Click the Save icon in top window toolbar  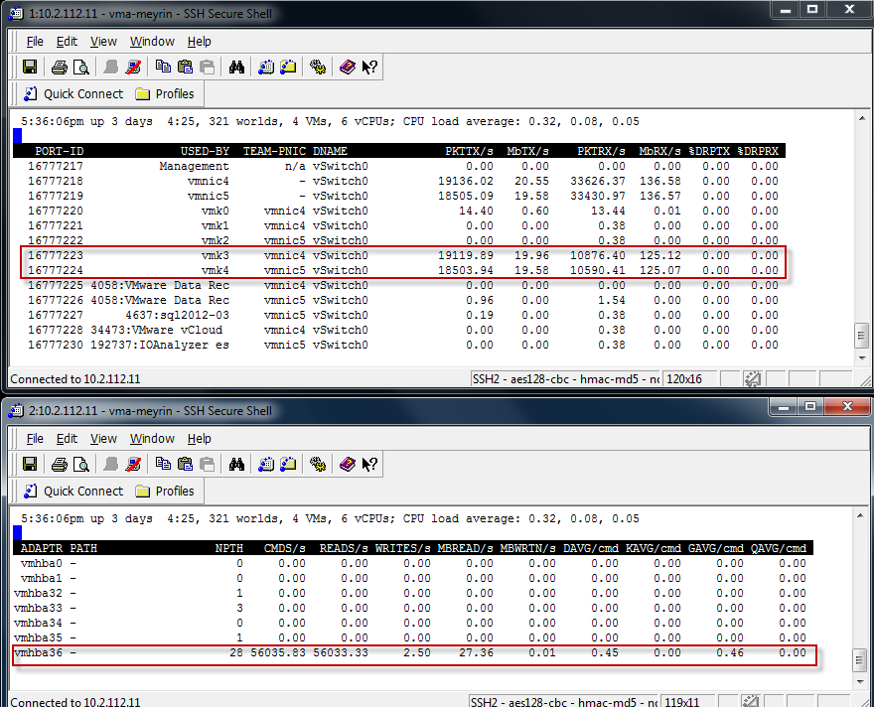30,68
